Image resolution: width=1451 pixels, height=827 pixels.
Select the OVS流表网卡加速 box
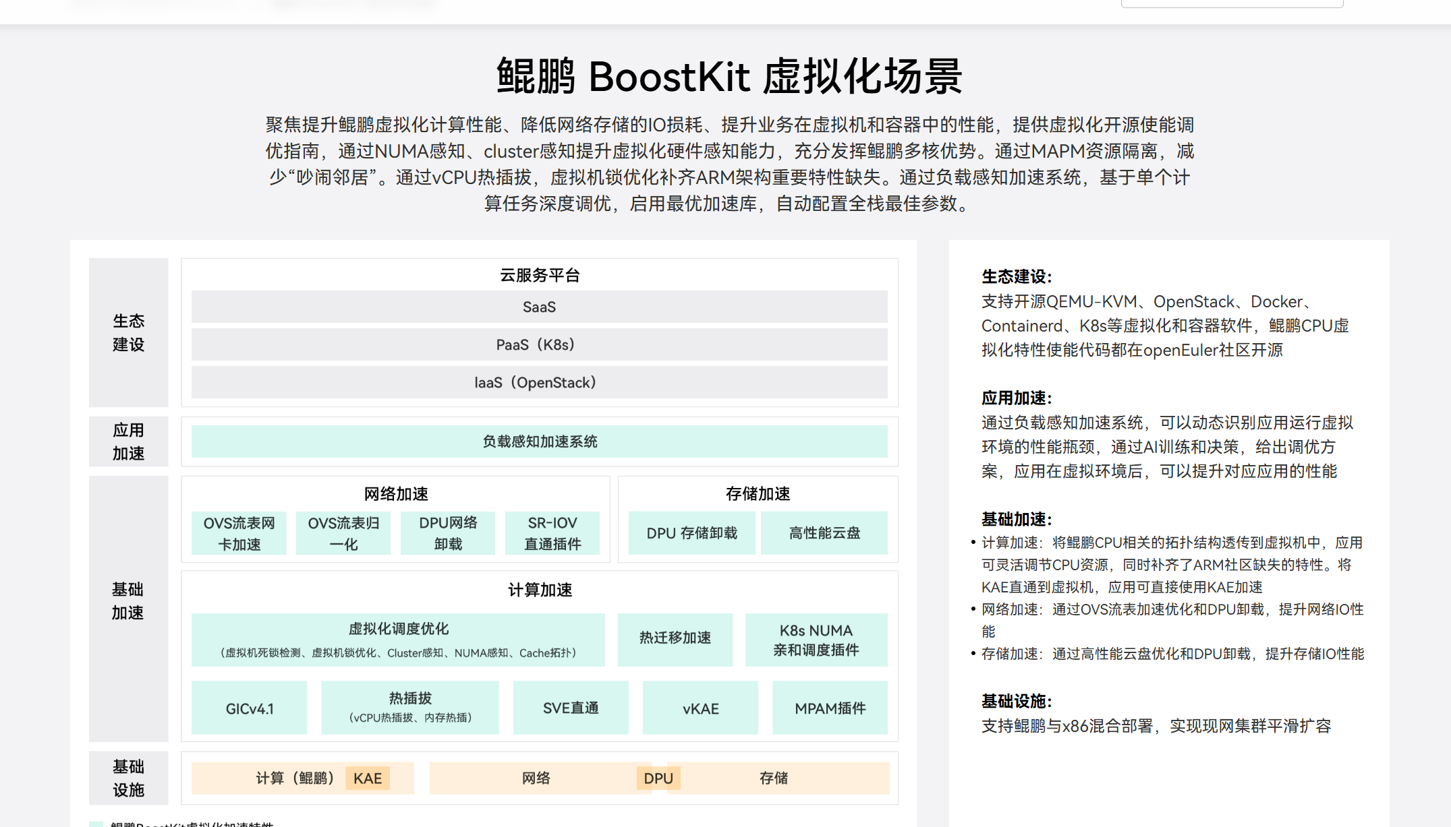(239, 533)
